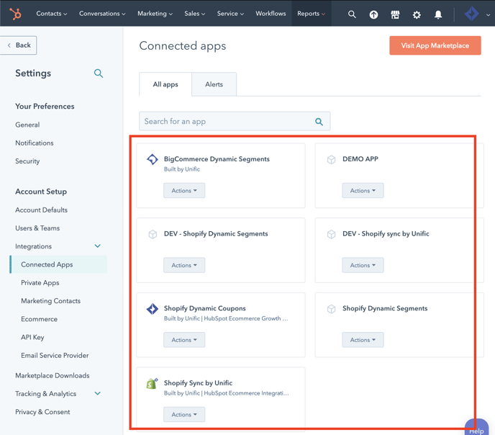Open General preferences
This screenshot has height=435, width=495.
[27, 125]
